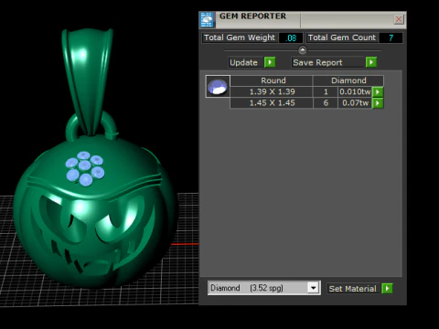The width and height of the screenshot is (439, 329).
Task: Click the Set Material label
Action: (353, 289)
